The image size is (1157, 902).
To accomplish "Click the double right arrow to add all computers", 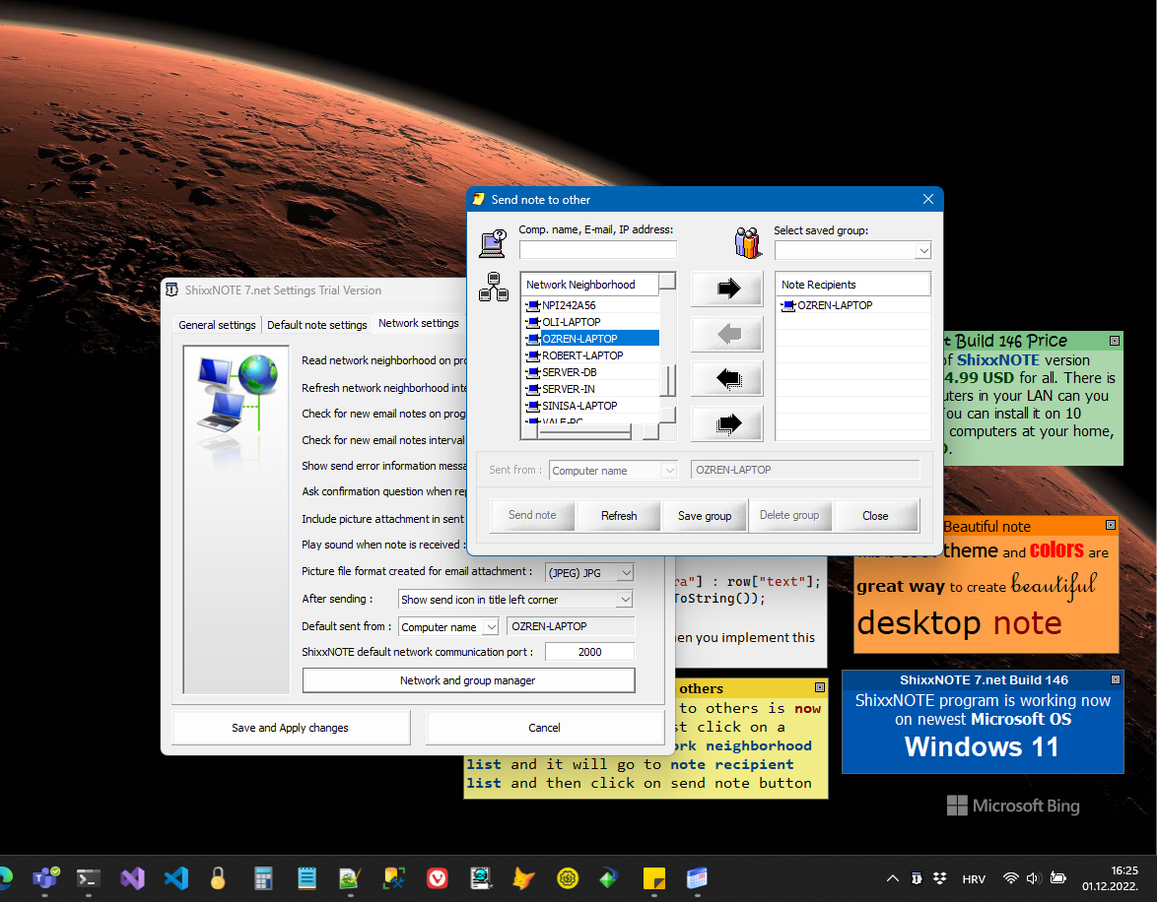I will click(x=726, y=423).
